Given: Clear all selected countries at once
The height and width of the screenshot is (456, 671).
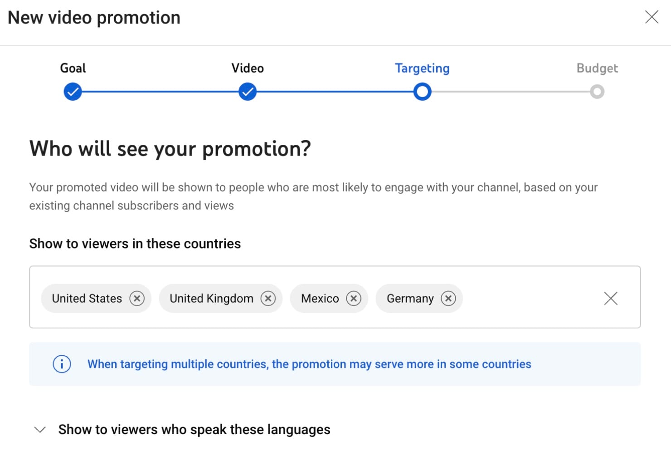Looking at the screenshot, I should coord(611,299).
